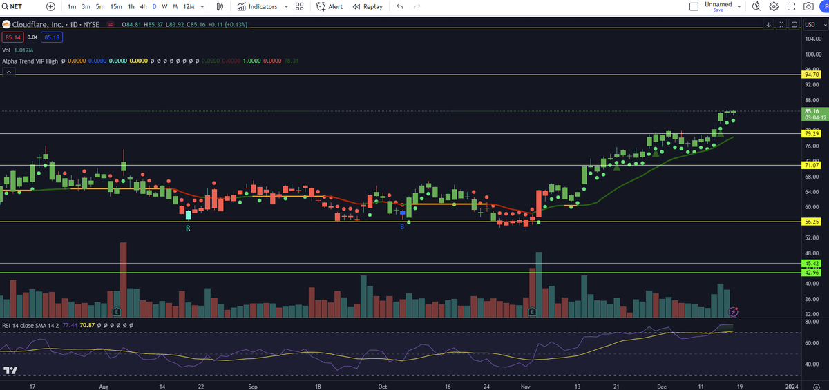Image resolution: width=829 pixels, height=390 pixels.
Task: Click the TradingView logo watermark
Action: (10, 370)
